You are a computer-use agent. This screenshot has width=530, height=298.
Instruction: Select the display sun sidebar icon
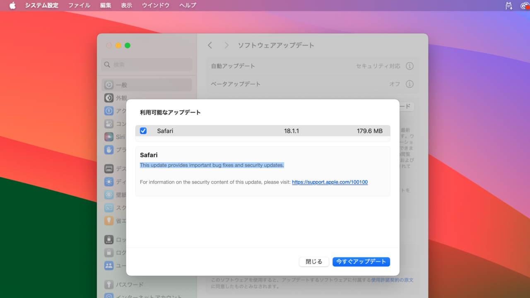[x=109, y=182]
